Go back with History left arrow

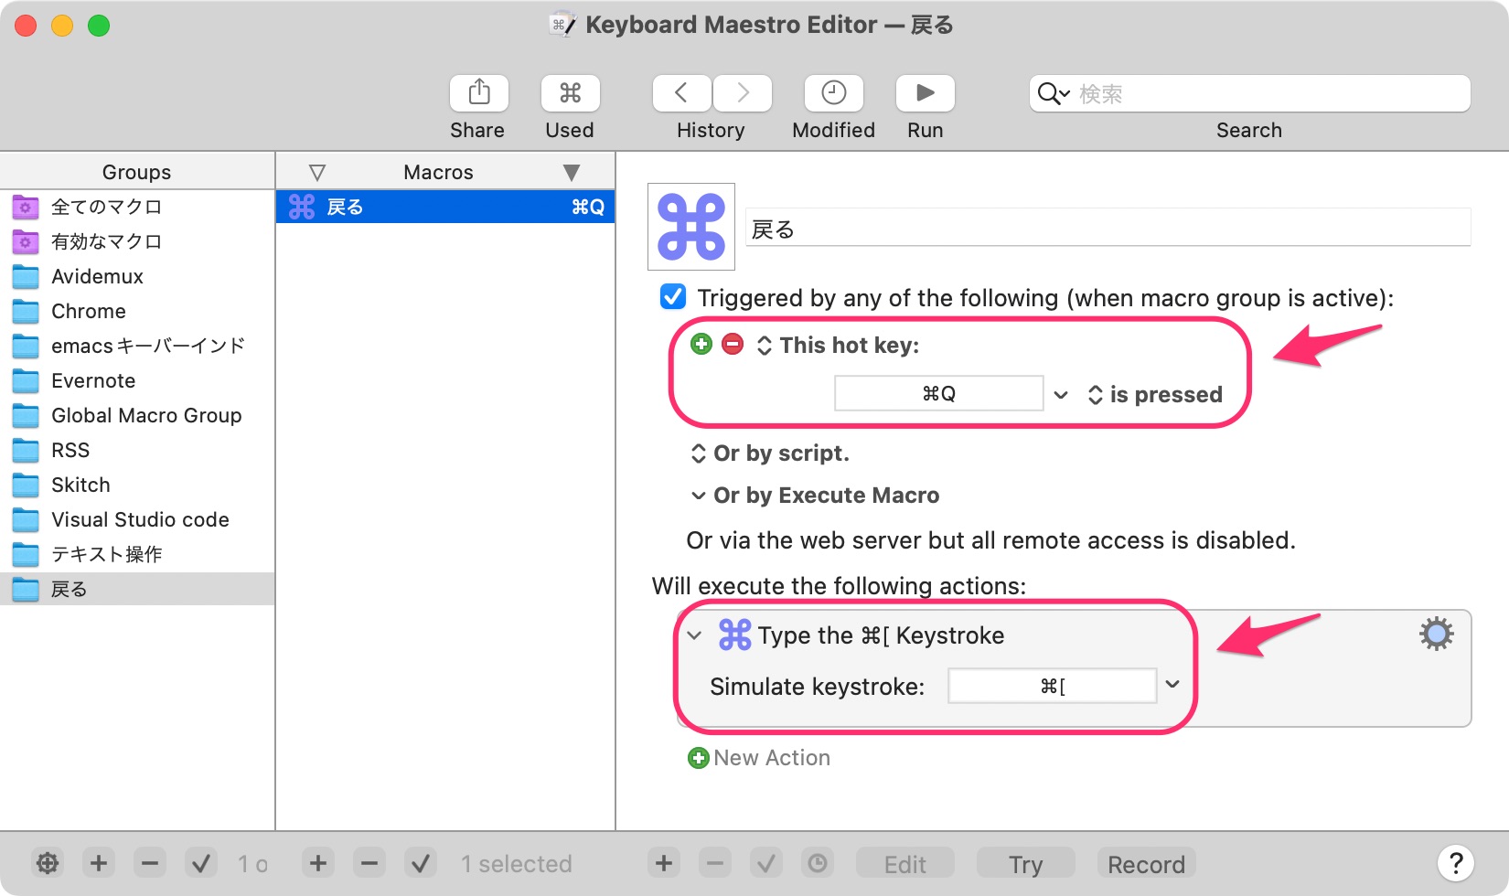coord(681,93)
